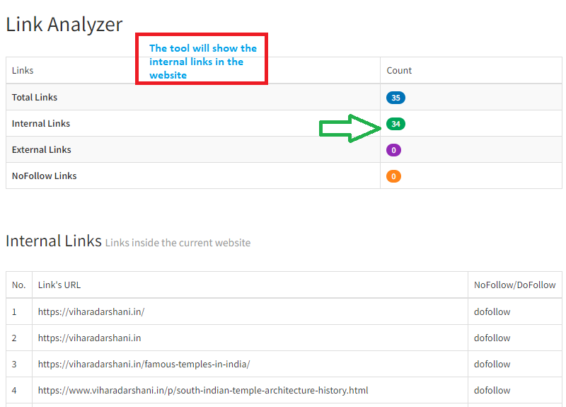The image size is (566, 407).
Task: Click the orange 0 NoFollow links badge
Action: click(x=393, y=176)
